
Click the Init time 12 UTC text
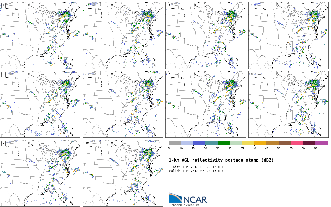[x=197, y=167]
